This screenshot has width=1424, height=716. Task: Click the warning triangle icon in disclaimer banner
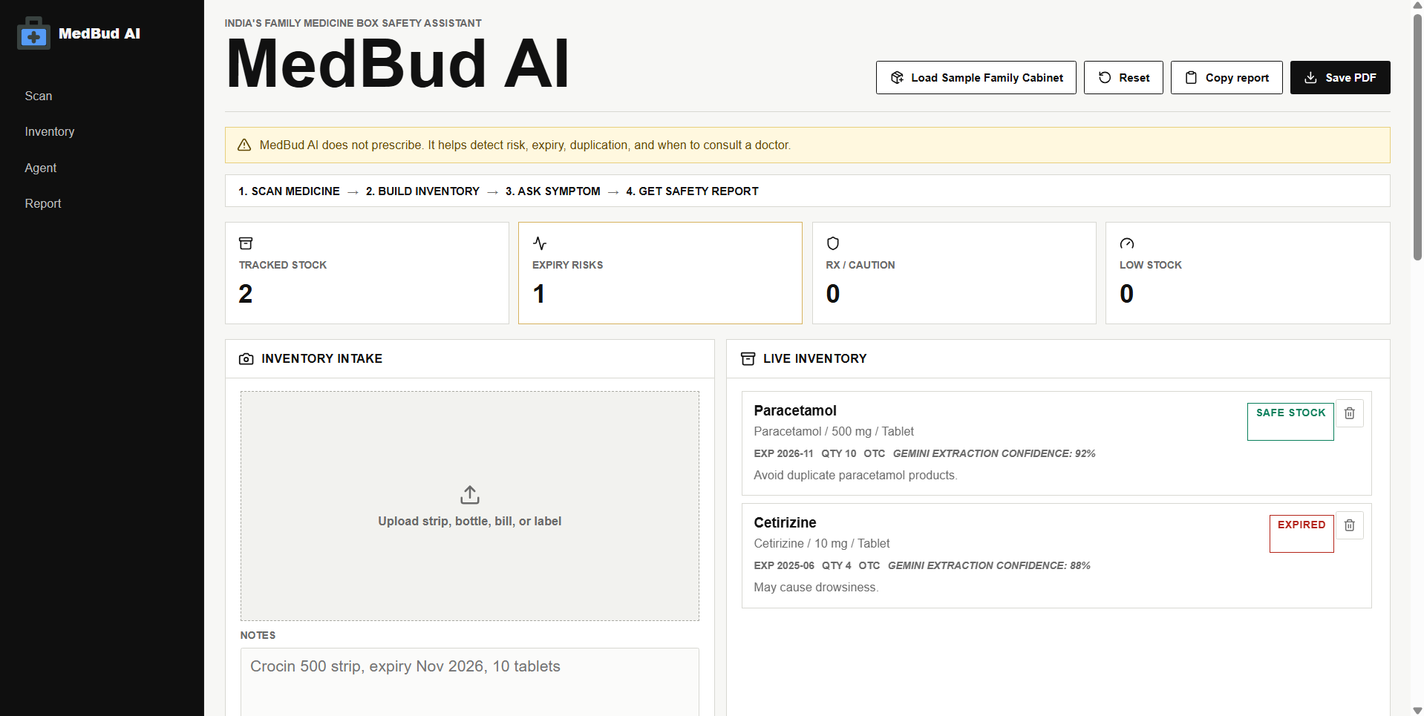click(x=244, y=145)
